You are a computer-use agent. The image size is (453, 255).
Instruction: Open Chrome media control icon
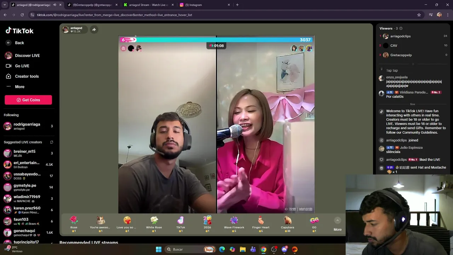coord(431,15)
